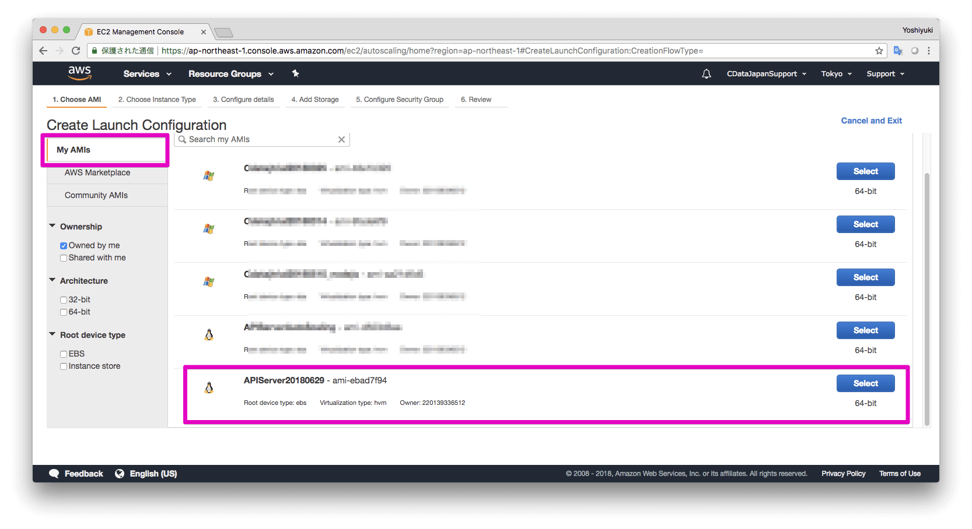The width and height of the screenshot is (972, 529).
Task: Close the EC2 Management Console tab
Action: pyautogui.click(x=204, y=32)
